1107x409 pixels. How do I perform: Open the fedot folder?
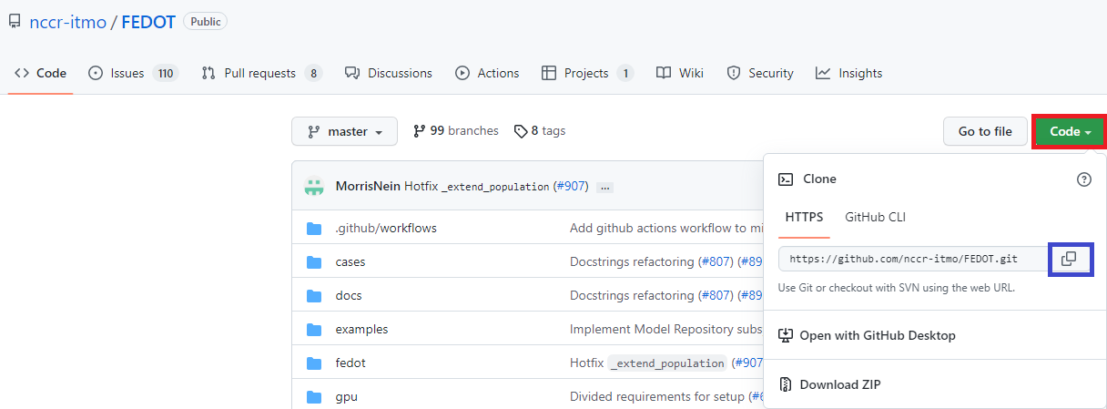click(350, 363)
